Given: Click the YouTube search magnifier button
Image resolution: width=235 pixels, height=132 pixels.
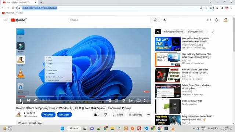Looking at the screenshot, I should coord(155,20).
